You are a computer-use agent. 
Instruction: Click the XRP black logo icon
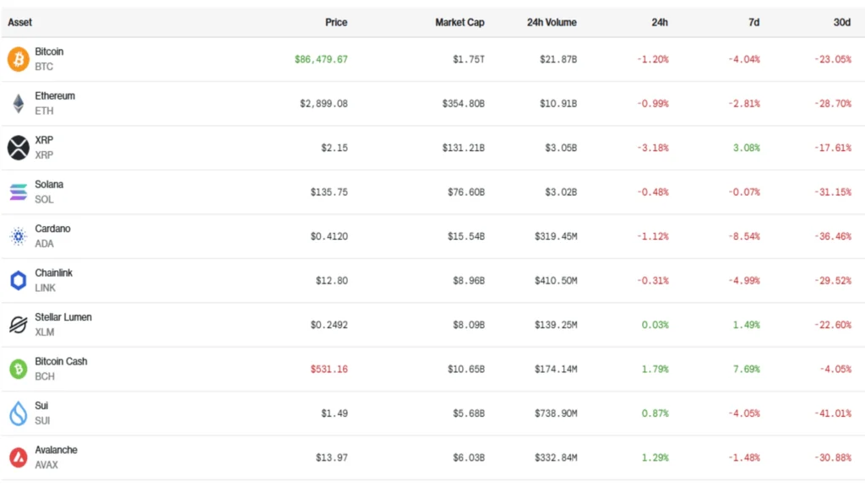point(18,148)
